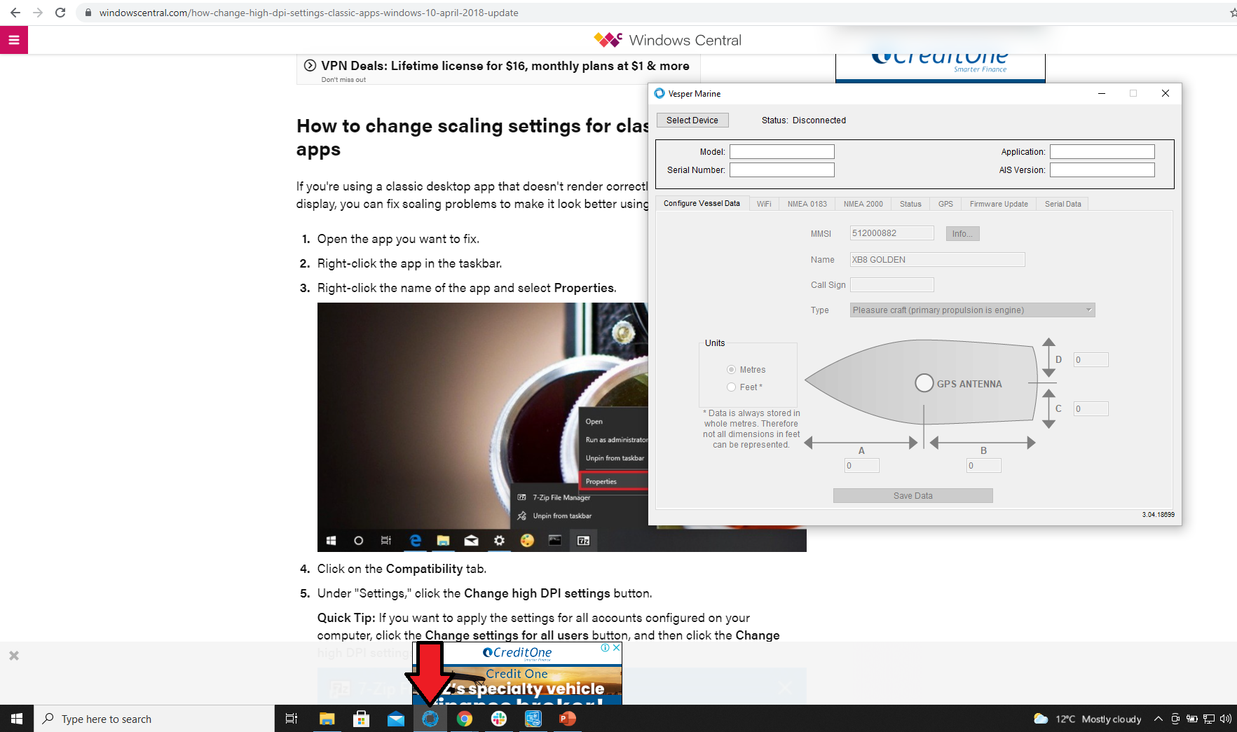Open the Status tab
This screenshot has height=732, width=1237.
(910, 204)
